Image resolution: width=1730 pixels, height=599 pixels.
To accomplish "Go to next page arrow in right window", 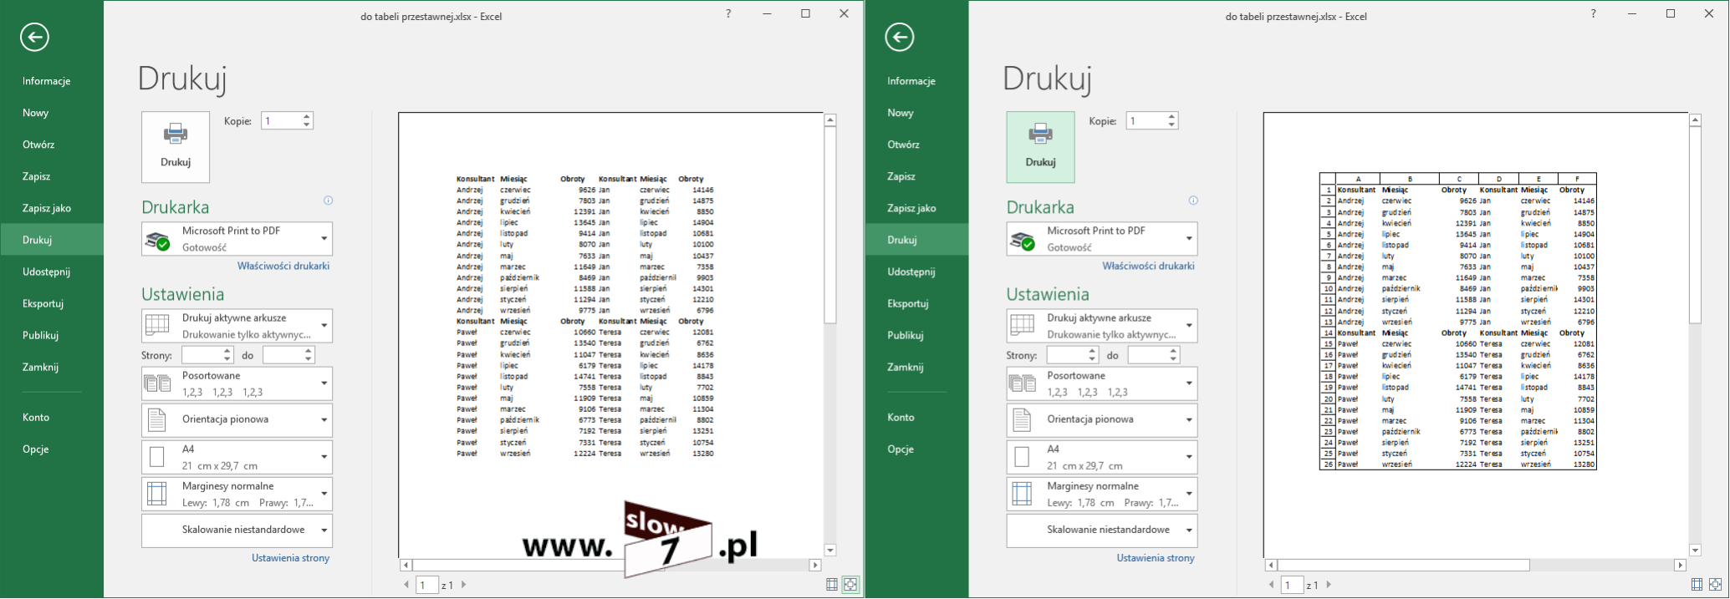I will click(1329, 585).
